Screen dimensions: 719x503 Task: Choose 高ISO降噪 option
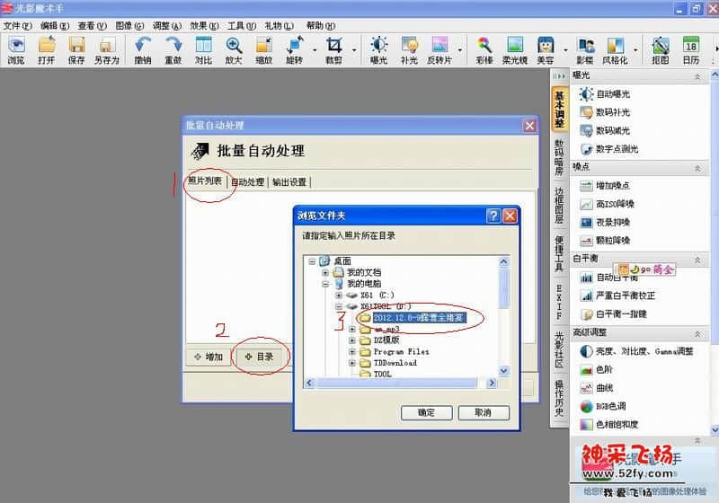click(607, 204)
